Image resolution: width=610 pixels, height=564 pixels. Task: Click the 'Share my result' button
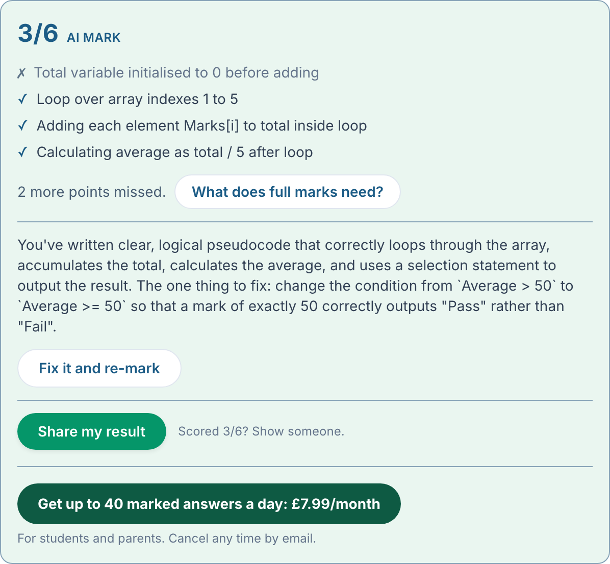tap(92, 431)
